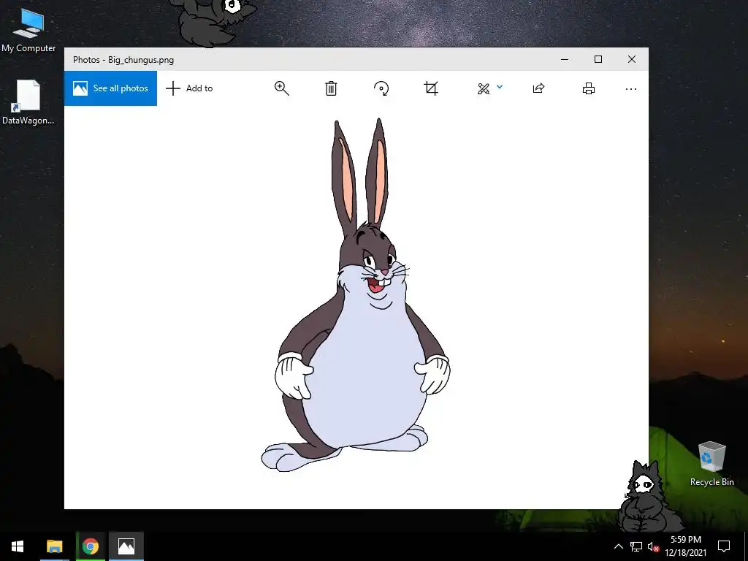Click the title text Photos - Big_chungus.png

point(123,60)
